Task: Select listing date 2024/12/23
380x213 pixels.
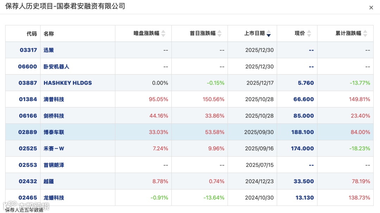Action: [260, 181]
